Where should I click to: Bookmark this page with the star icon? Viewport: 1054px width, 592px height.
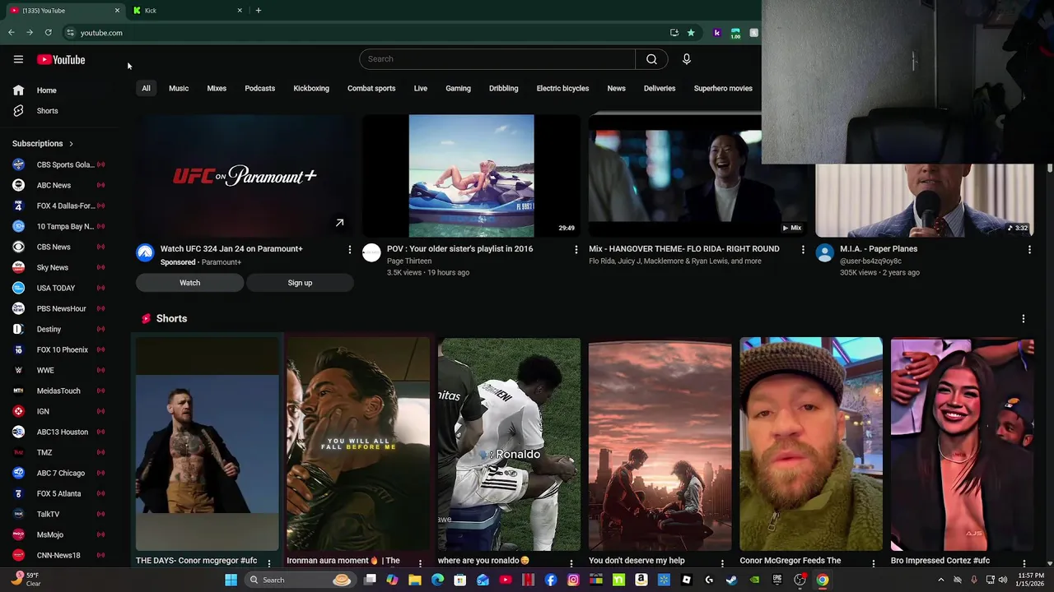pyautogui.click(x=691, y=33)
